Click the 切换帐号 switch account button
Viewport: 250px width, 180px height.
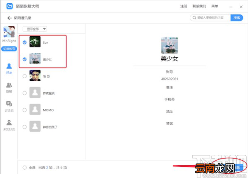click(9, 49)
